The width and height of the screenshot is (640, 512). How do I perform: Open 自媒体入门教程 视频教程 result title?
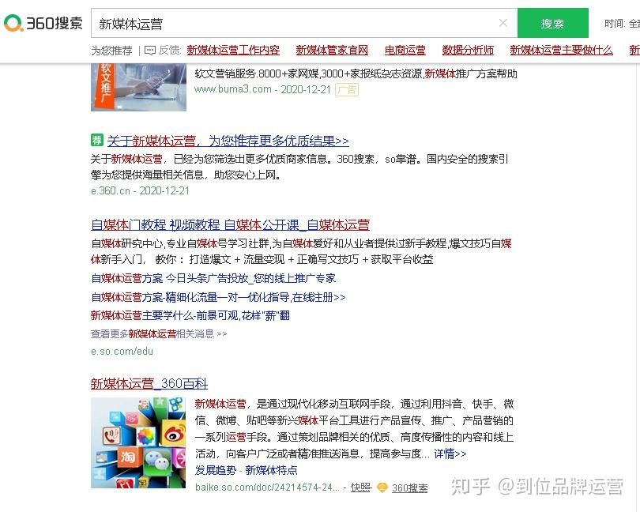pyautogui.click(x=230, y=224)
